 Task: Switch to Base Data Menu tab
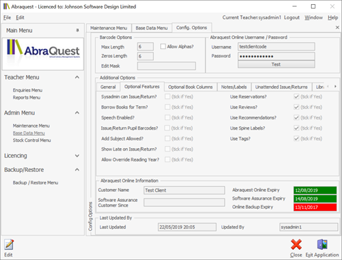click(152, 28)
